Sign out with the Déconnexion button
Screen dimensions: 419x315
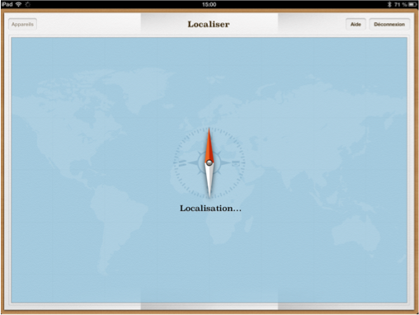389,24
